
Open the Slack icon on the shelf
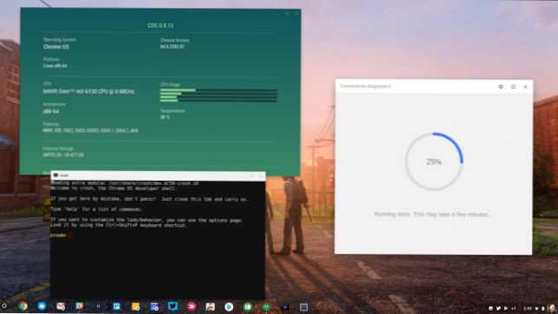point(79,306)
